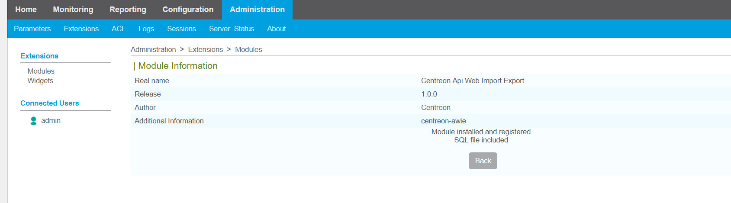The image size is (731, 203).
Task: Select Extensions in the blue submenu bar
Action: pos(81,29)
